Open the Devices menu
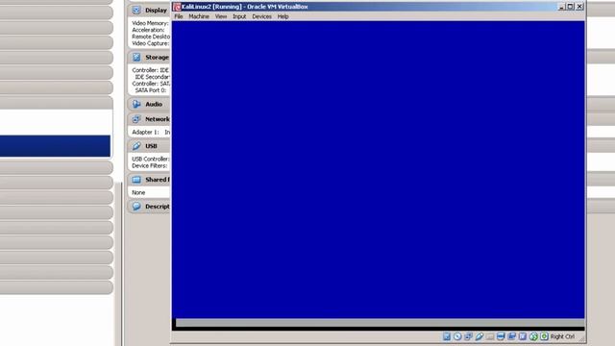The width and height of the screenshot is (615, 346). click(261, 16)
